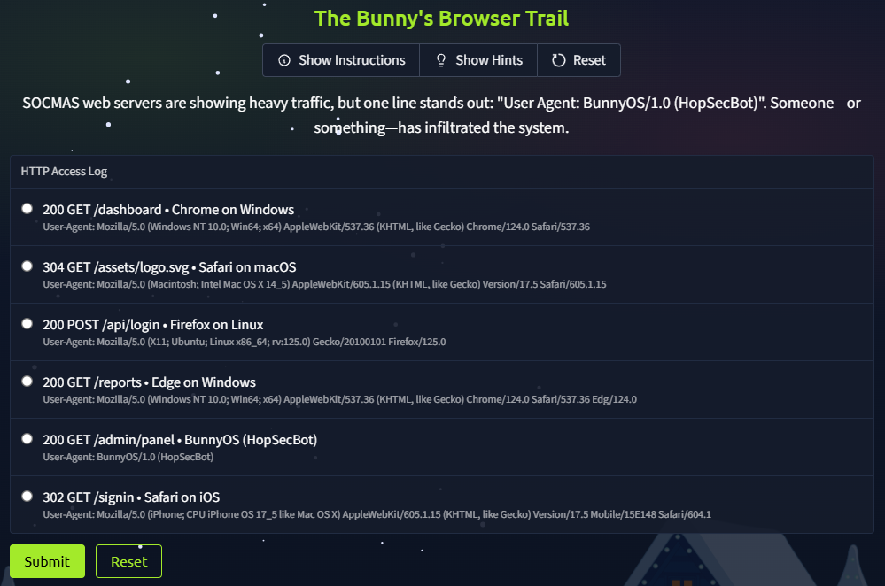Viewport: 885px width, 586px height.
Task: Click the circular arrow icon on top Reset
Action: click(557, 60)
